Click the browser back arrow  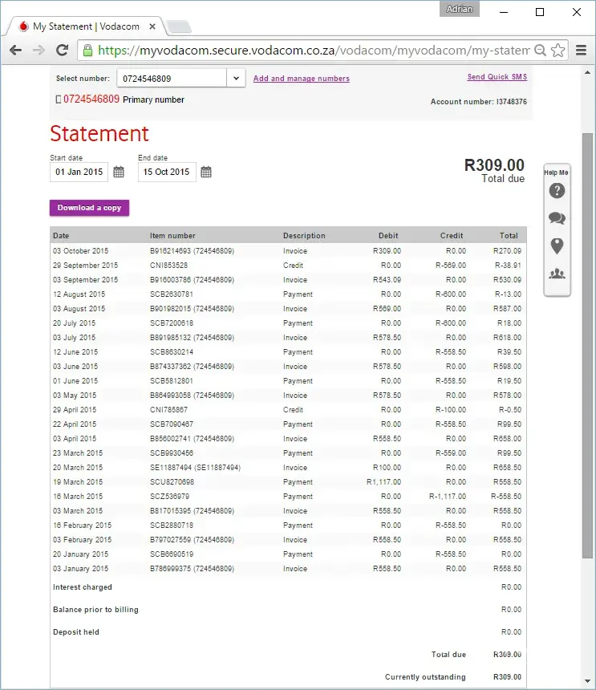click(15, 51)
